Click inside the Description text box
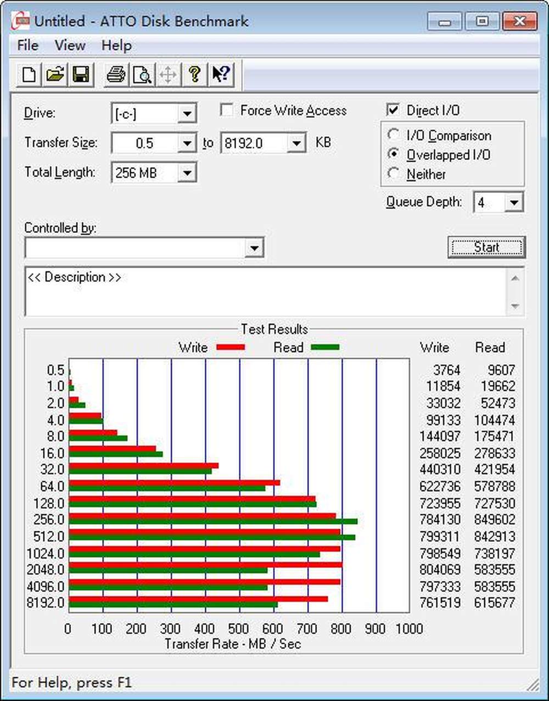This screenshot has height=701, width=549. pyautogui.click(x=265, y=292)
